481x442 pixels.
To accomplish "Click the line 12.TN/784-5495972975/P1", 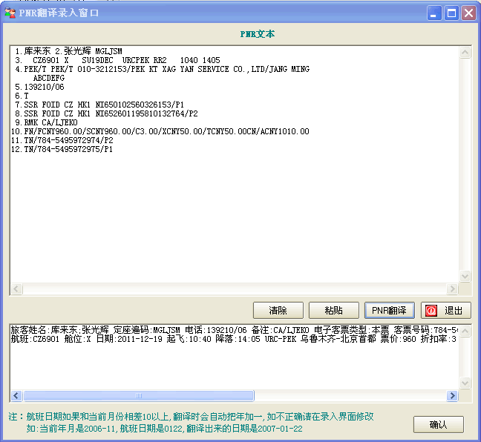I will (62, 149).
